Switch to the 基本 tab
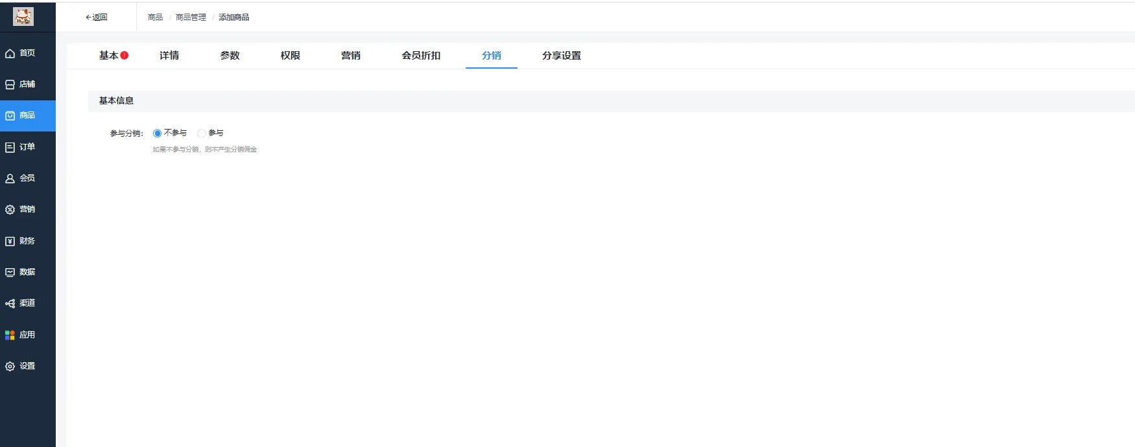Viewport: 1135px width, 447px height. (108, 56)
